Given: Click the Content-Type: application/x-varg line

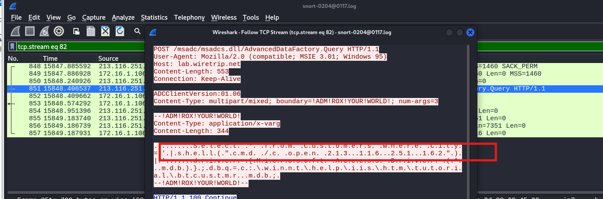Looking at the screenshot, I should (x=217, y=124).
